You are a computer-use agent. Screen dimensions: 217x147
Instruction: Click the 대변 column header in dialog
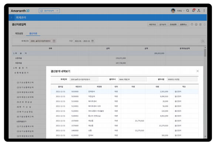(157, 87)
